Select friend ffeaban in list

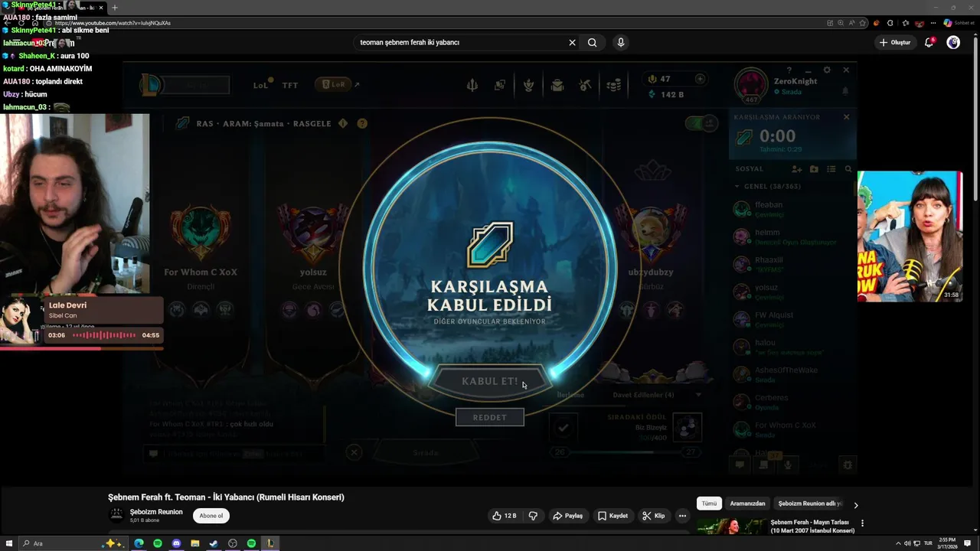coord(792,209)
